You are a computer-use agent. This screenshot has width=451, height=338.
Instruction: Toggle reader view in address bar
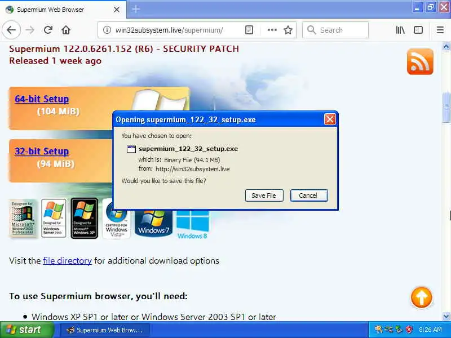249,30
